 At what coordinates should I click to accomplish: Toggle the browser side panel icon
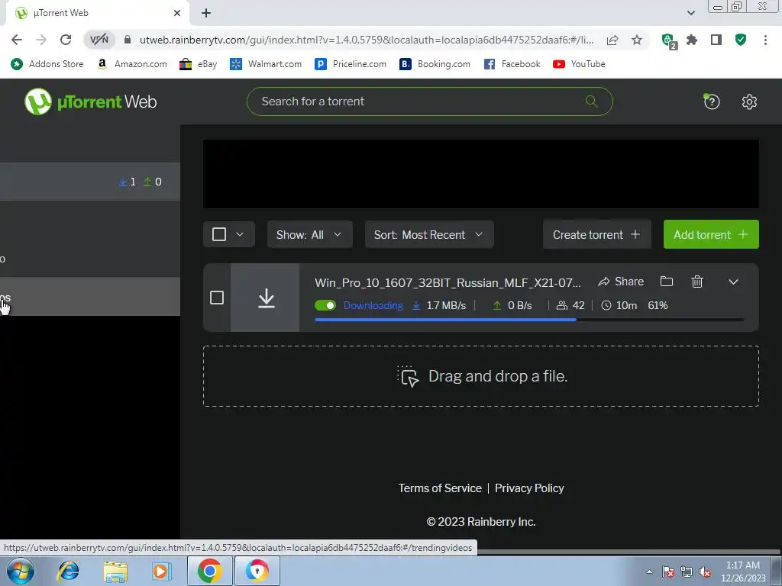click(x=716, y=40)
